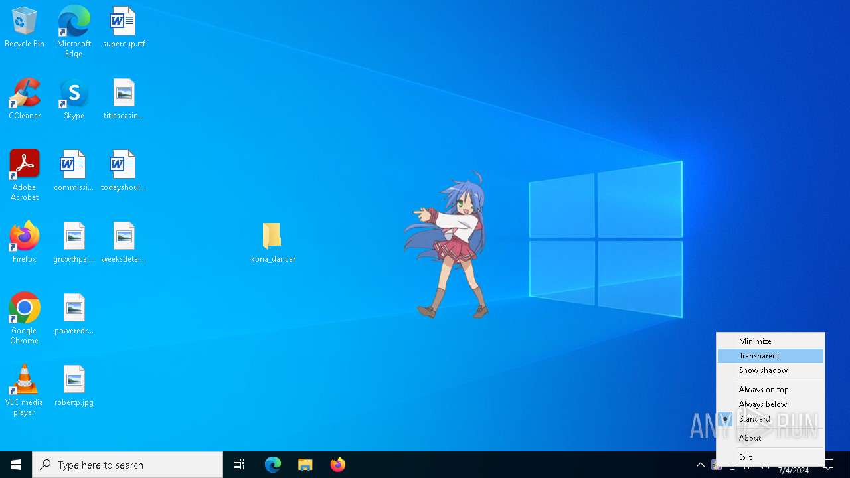This screenshot has height=478, width=850.
Task: Open the Recycle Bin desktop icon
Action: [x=25, y=27]
